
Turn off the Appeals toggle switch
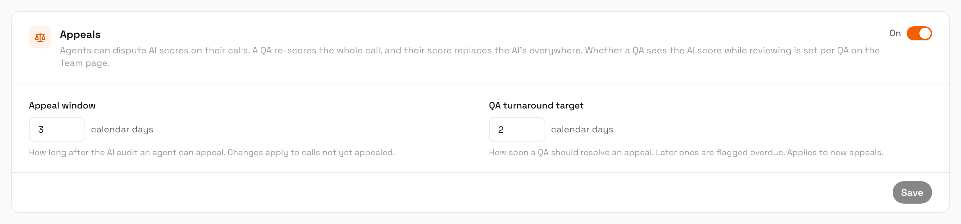(919, 33)
